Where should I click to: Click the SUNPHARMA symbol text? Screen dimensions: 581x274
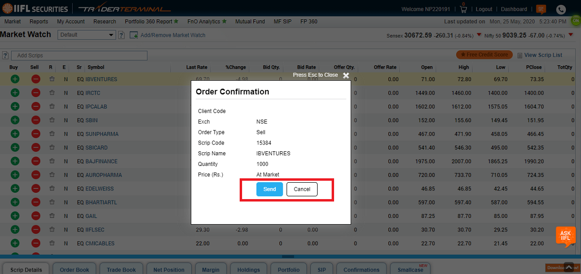click(x=102, y=134)
